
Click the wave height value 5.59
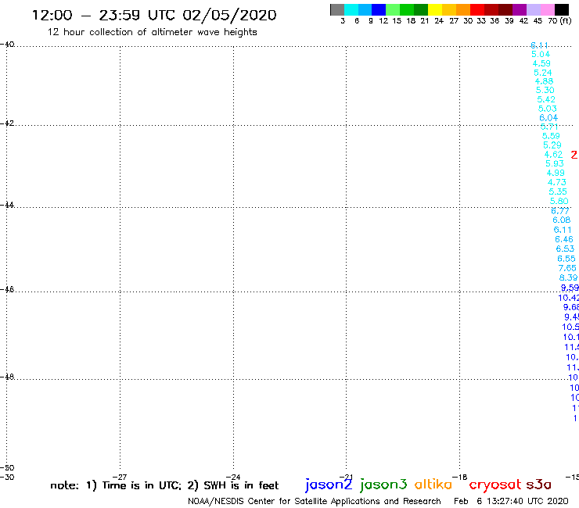coord(551,136)
